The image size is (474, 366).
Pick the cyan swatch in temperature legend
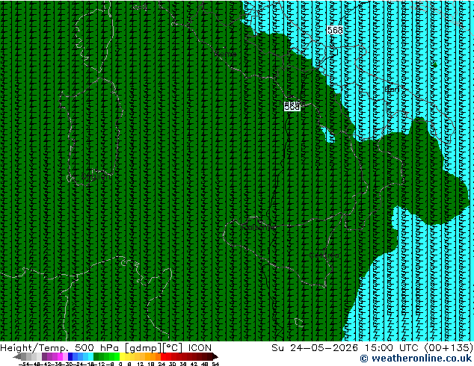[x=90, y=357]
